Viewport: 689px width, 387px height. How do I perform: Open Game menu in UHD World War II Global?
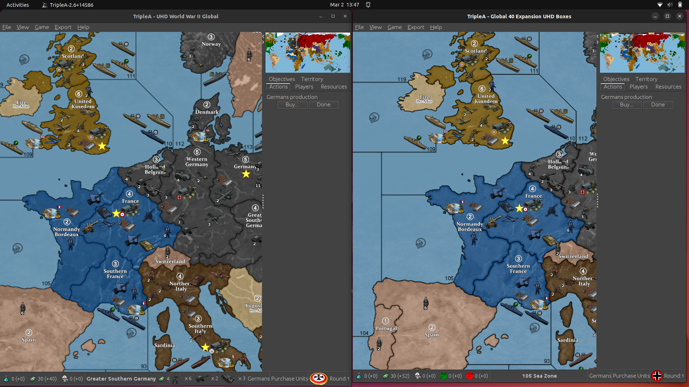(42, 27)
